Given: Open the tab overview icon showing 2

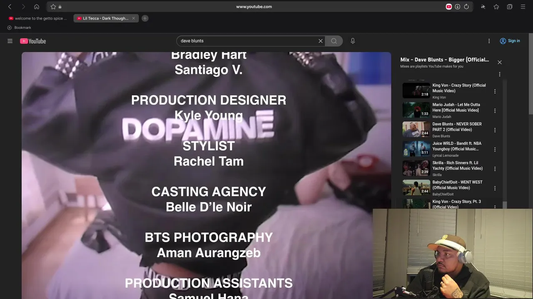Looking at the screenshot, I should [x=510, y=7].
